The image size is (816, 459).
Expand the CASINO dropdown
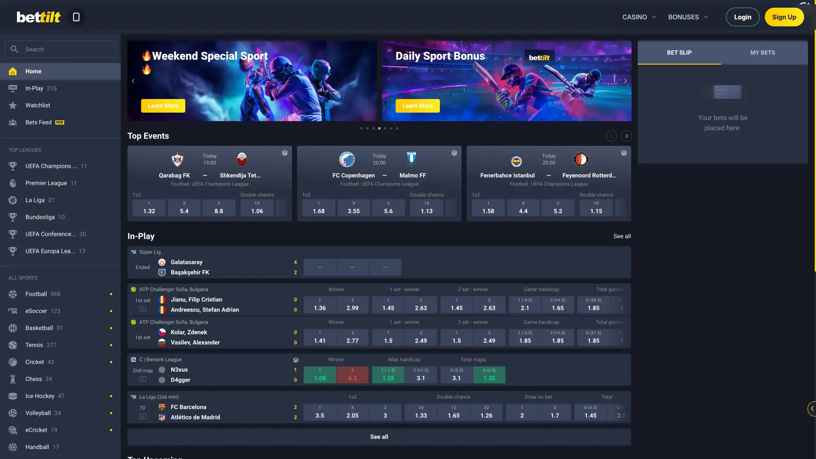pos(639,17)
